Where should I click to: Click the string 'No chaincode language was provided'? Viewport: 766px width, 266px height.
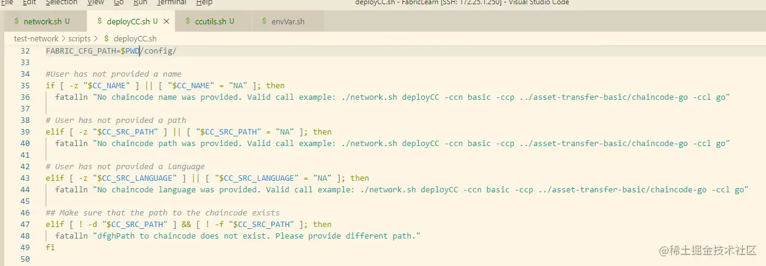[x=178, y=189]
